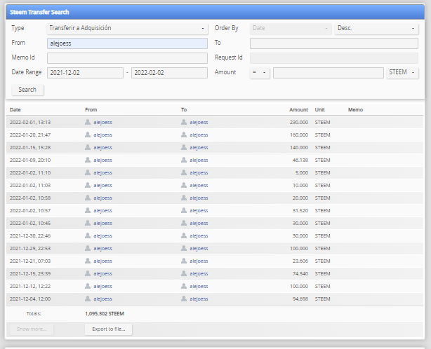The height and width of the screenshot is (349, 431).
Task: Select the 74.340 amount cell
Action: [x=300, y=274]
